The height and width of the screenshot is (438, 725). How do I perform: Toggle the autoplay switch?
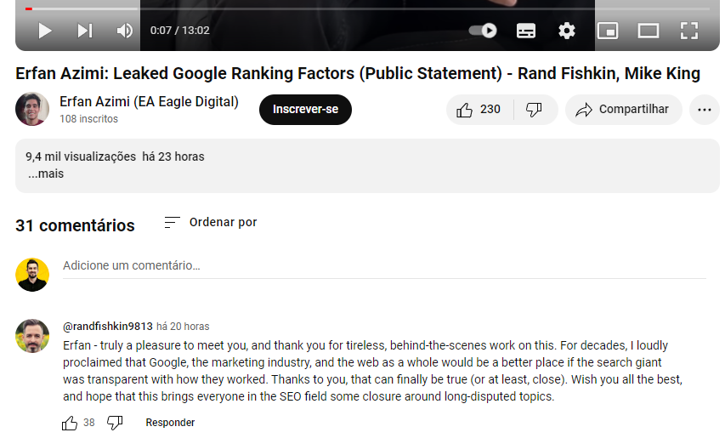pyautogui.click(x=484, y=31)
